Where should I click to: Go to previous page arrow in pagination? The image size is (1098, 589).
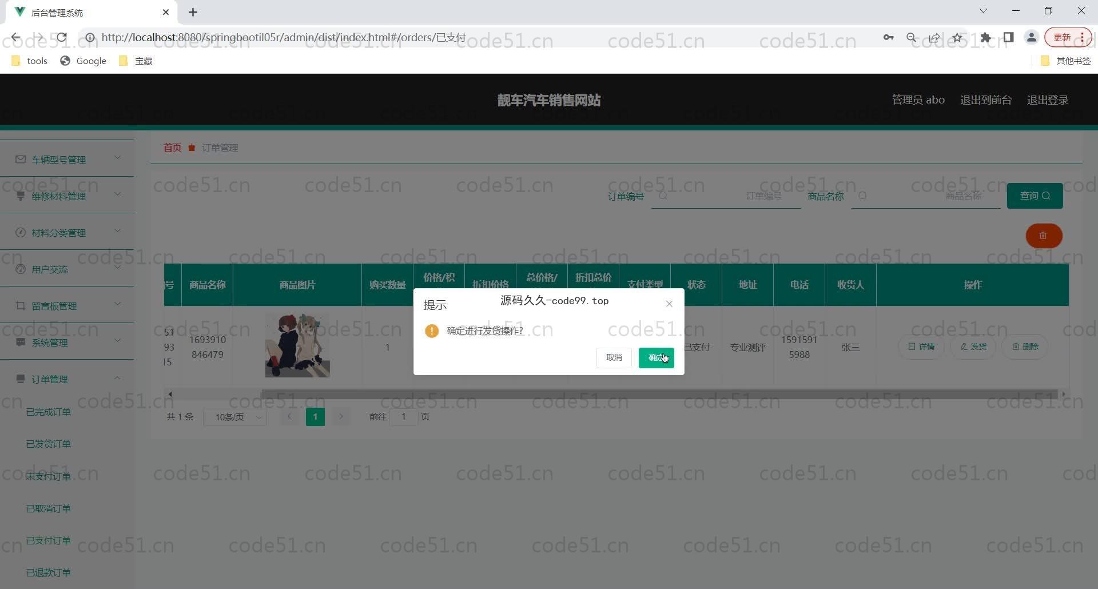[x=289, y=417]
